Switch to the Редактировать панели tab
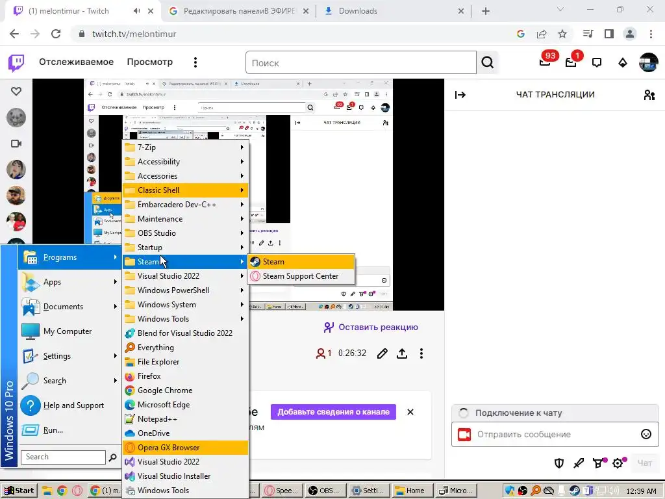Screen dimensions: 665x499 (240, 11)
